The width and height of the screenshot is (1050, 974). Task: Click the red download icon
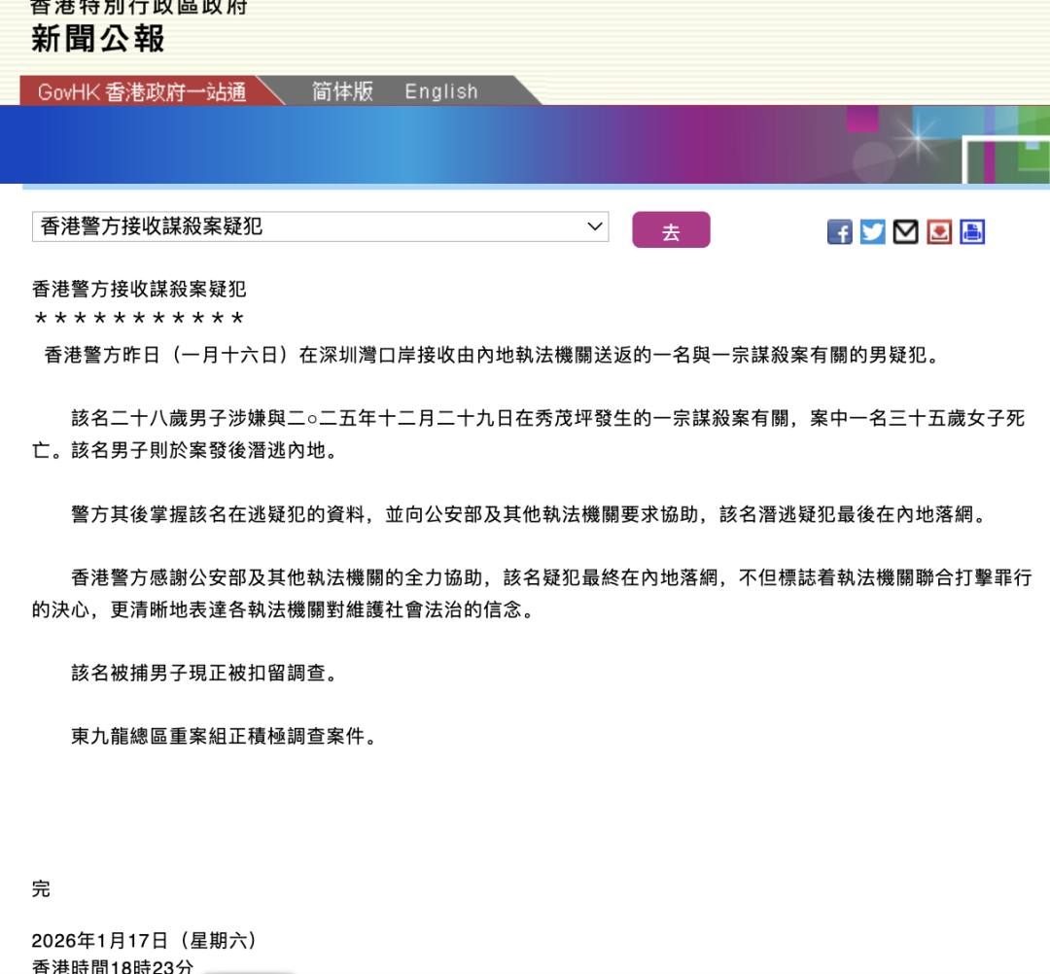click(939, 231)
